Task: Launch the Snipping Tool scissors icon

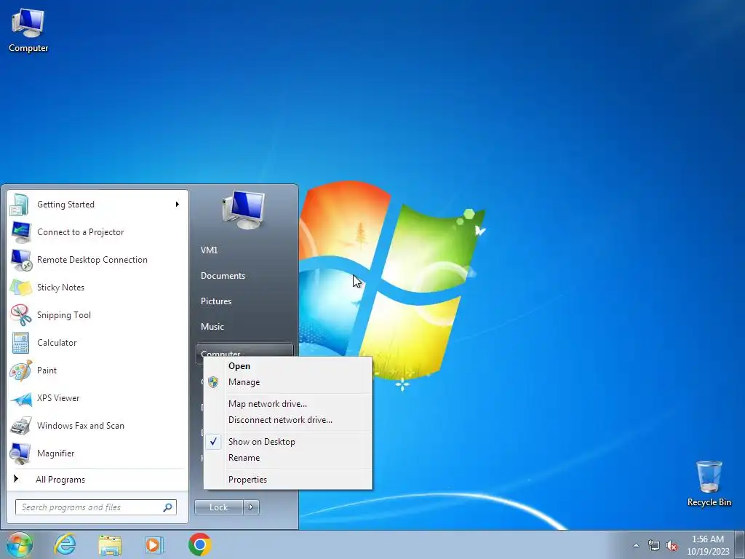Action: (20, 314)
